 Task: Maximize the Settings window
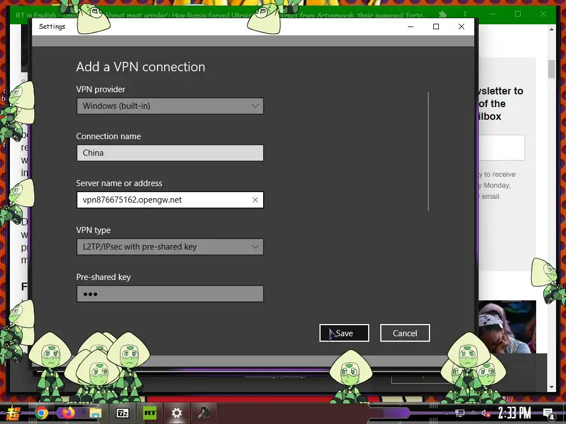click(436, 26)
